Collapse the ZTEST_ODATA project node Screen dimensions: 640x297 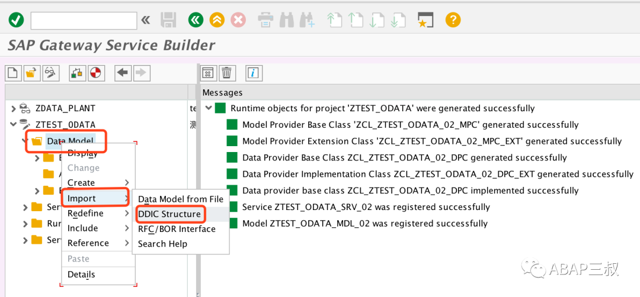(14, 125)
